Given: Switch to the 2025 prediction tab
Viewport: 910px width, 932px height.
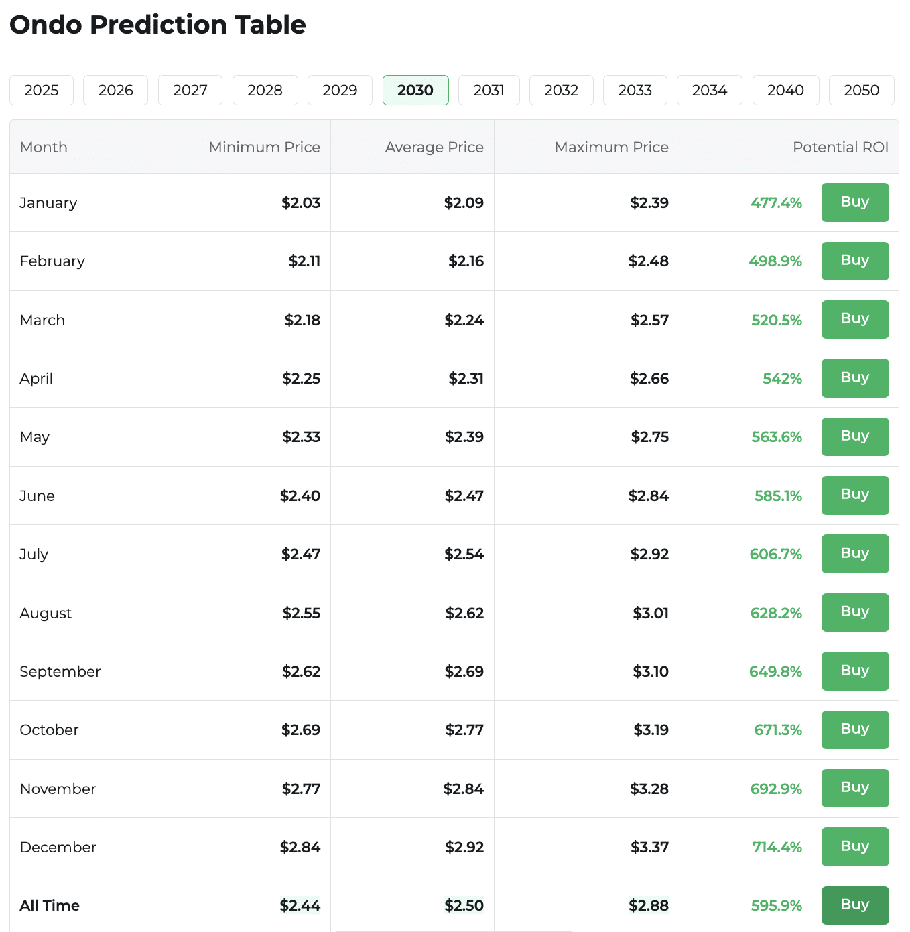Looking at the screenshot, I should click(x=41, y=90).
